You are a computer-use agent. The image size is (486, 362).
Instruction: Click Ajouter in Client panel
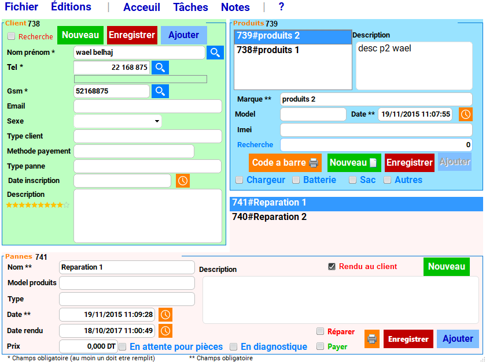(184, 35)
